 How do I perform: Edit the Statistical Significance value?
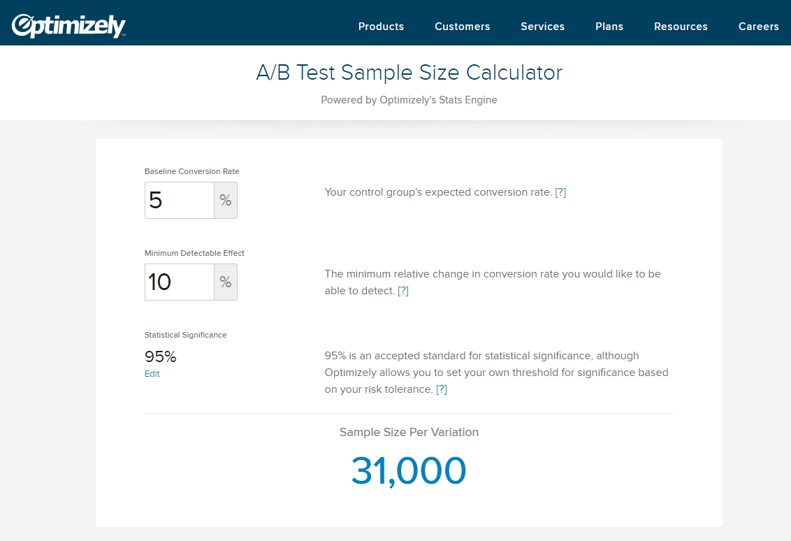(152, 374)
